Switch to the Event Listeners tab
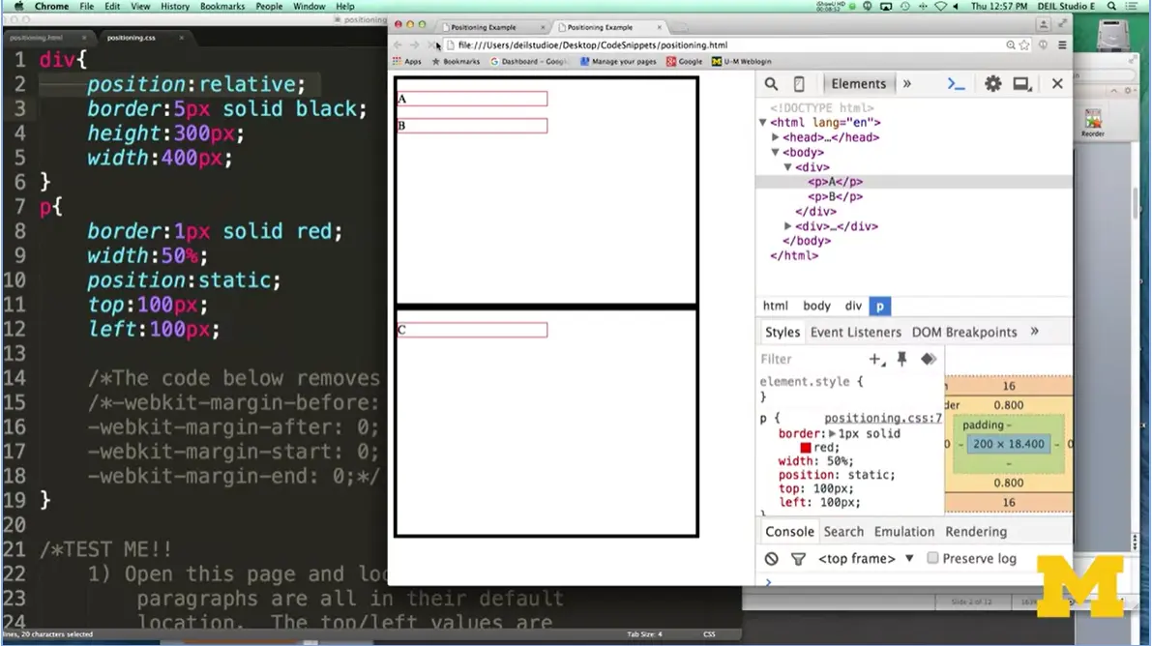The image size is (1152, 646). 855,332
